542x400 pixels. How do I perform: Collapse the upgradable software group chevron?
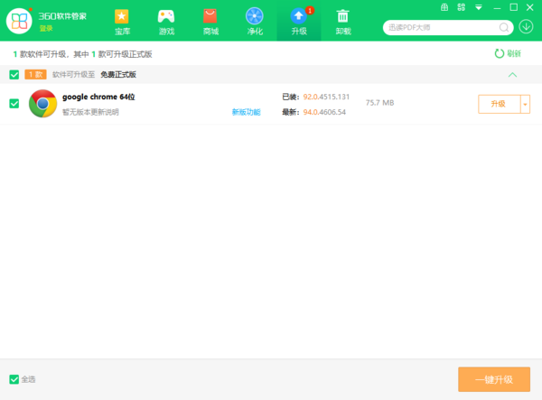pyautogui.click(x=512, y=75)
